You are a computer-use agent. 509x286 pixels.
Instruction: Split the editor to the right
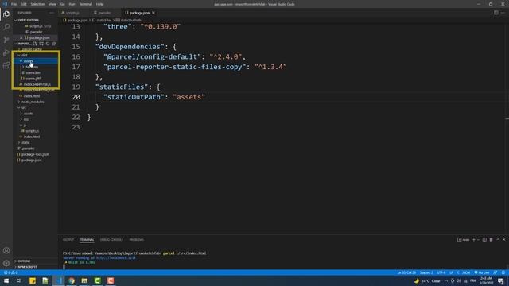(496, 13)
